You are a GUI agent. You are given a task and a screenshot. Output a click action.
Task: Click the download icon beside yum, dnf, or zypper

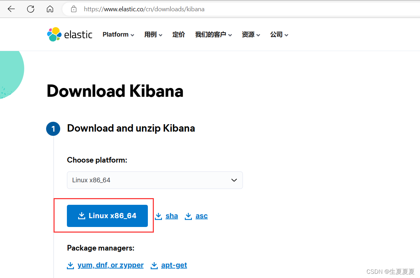click(70, 265)
